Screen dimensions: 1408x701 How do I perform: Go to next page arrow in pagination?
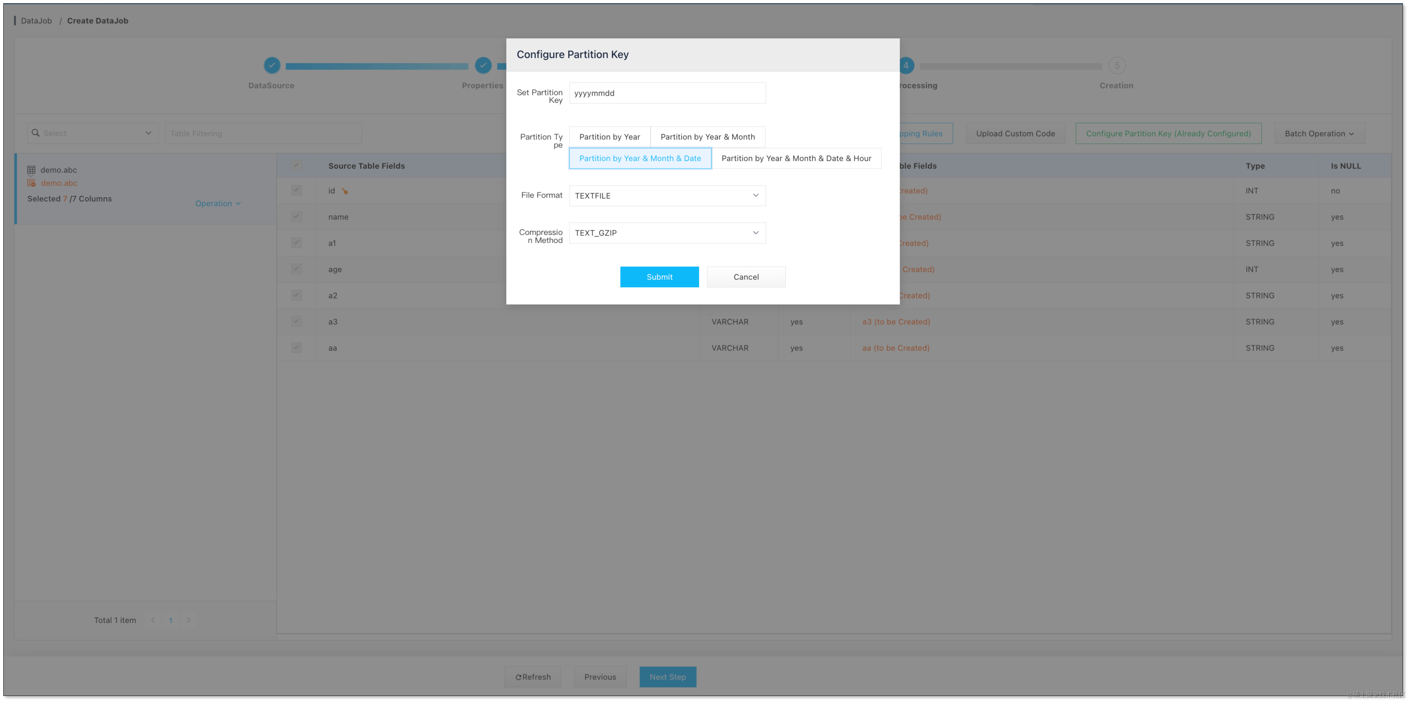[x=189, y=620]
